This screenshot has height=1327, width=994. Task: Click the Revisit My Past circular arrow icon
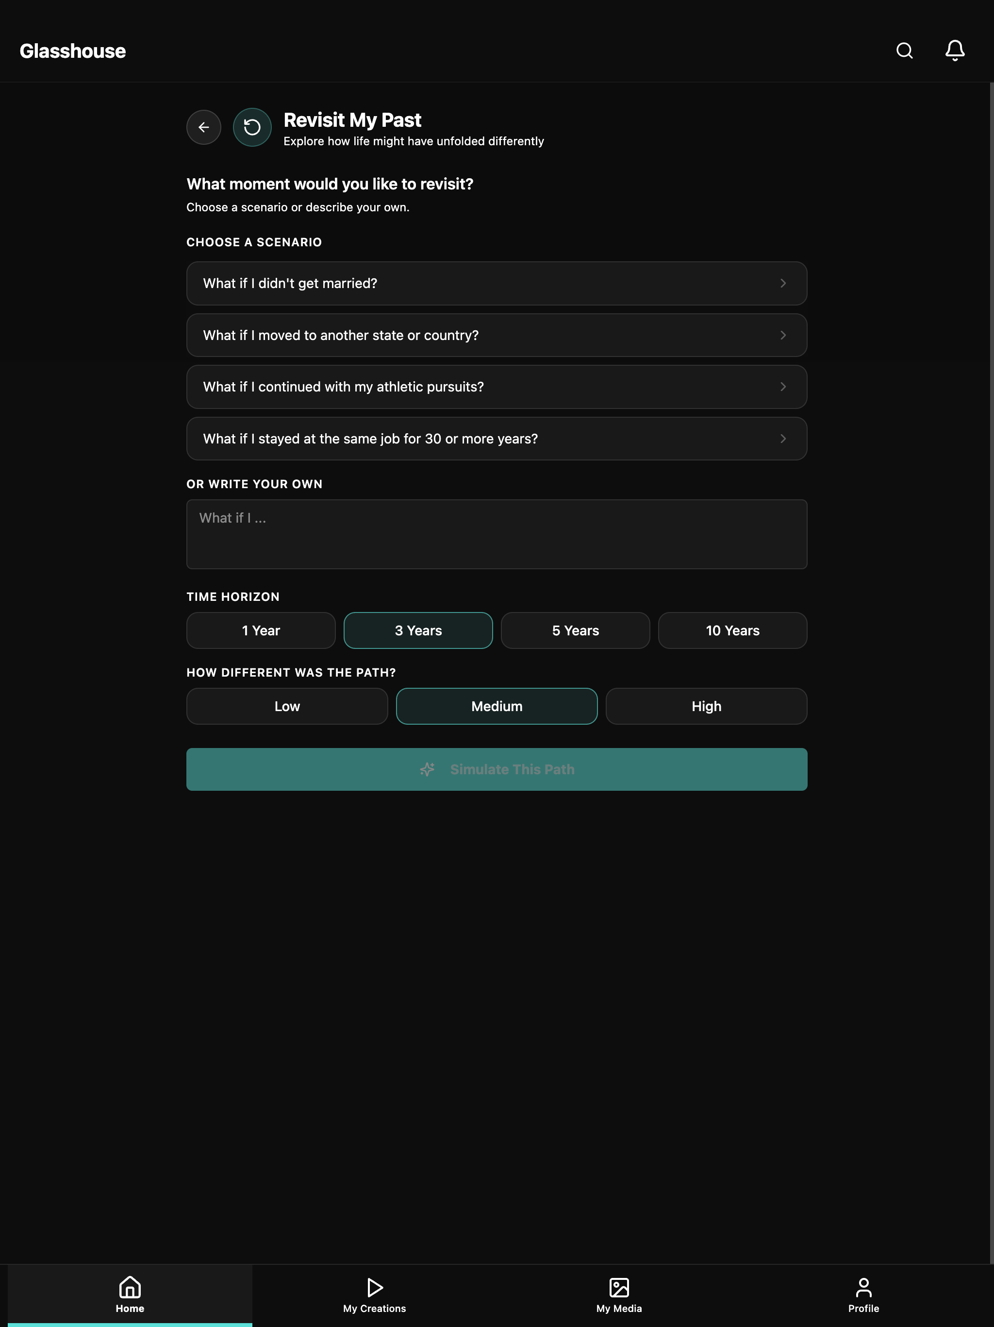252,127
